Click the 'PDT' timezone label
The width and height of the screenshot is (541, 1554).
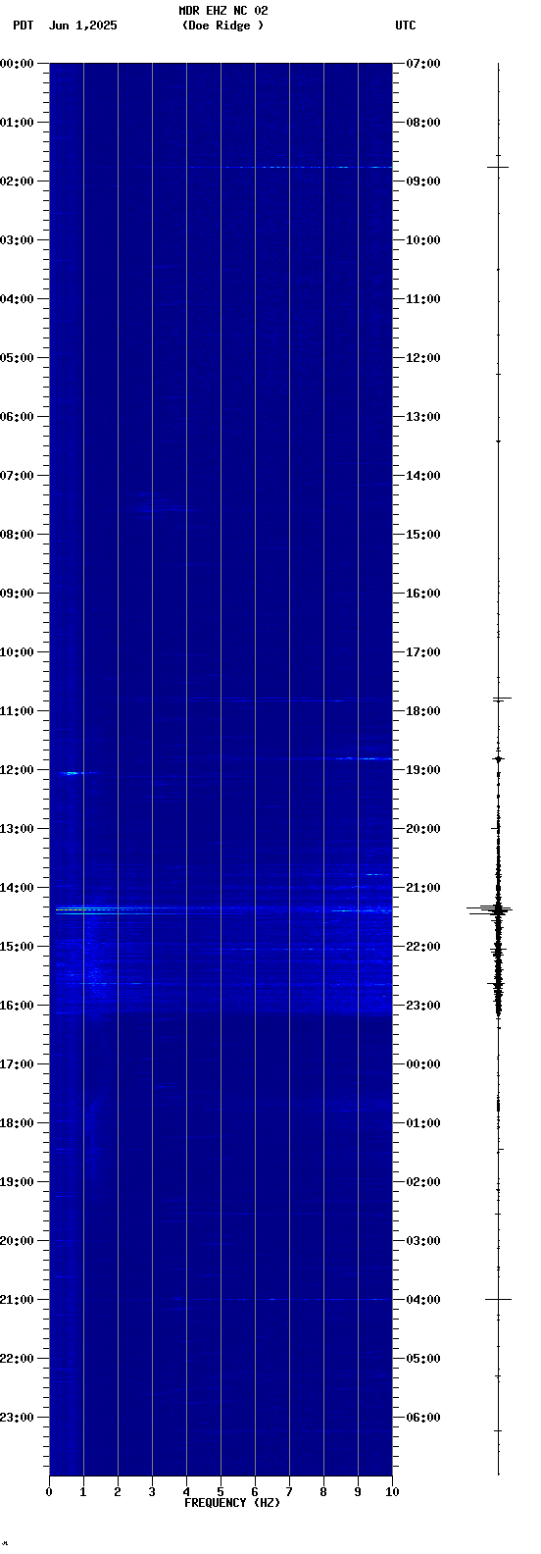[x=23, y=26]
